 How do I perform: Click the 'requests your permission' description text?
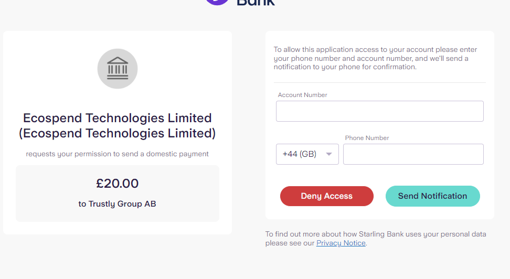click(x=118, y=154)
